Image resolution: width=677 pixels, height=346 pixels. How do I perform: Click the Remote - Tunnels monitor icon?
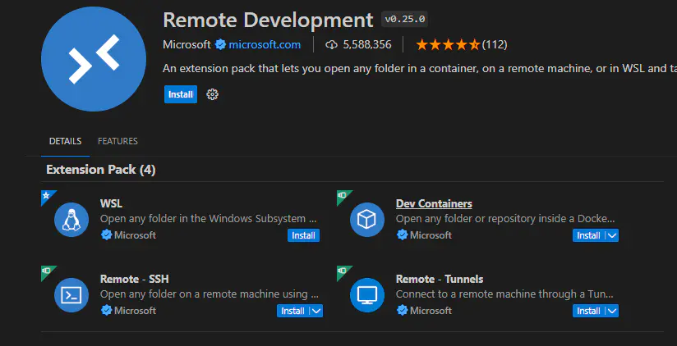pyautogui.click(x=367, y=295)
